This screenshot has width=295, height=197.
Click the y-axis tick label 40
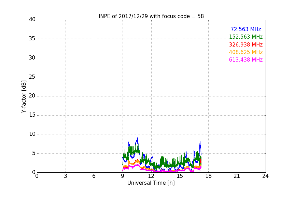pos(32,19)
